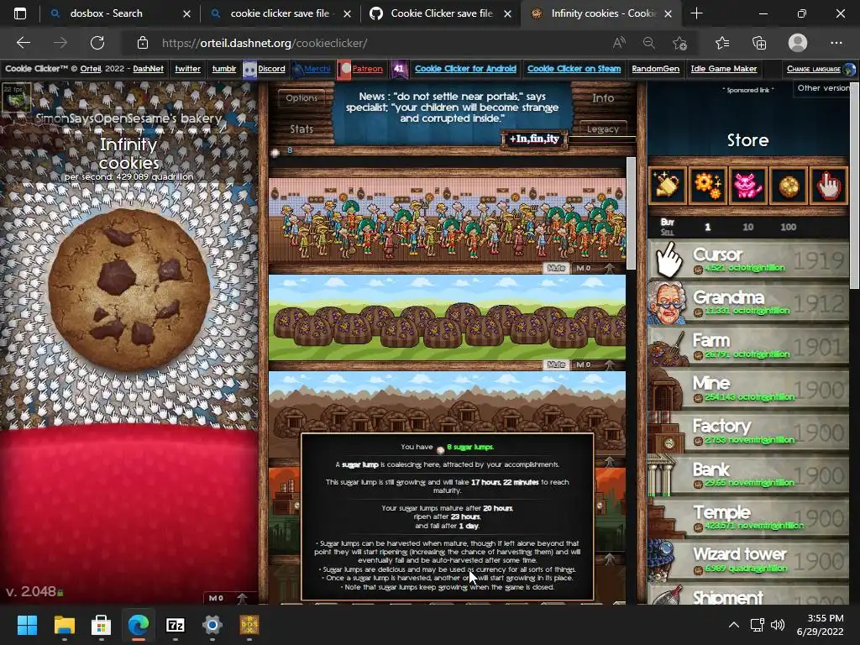Open the RandomGen link
The height and width of the screenshot is (645, 860).
[x=655, y=69]
